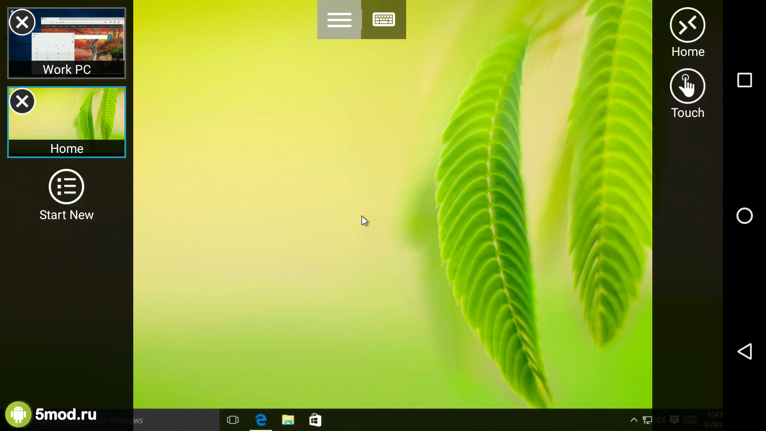Tap the Android home circle button

click(x=744, y=216)
